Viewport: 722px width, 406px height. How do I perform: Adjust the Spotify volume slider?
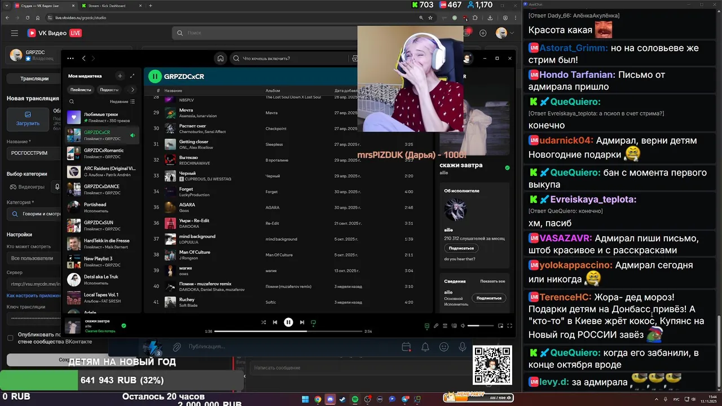(481, 325)
